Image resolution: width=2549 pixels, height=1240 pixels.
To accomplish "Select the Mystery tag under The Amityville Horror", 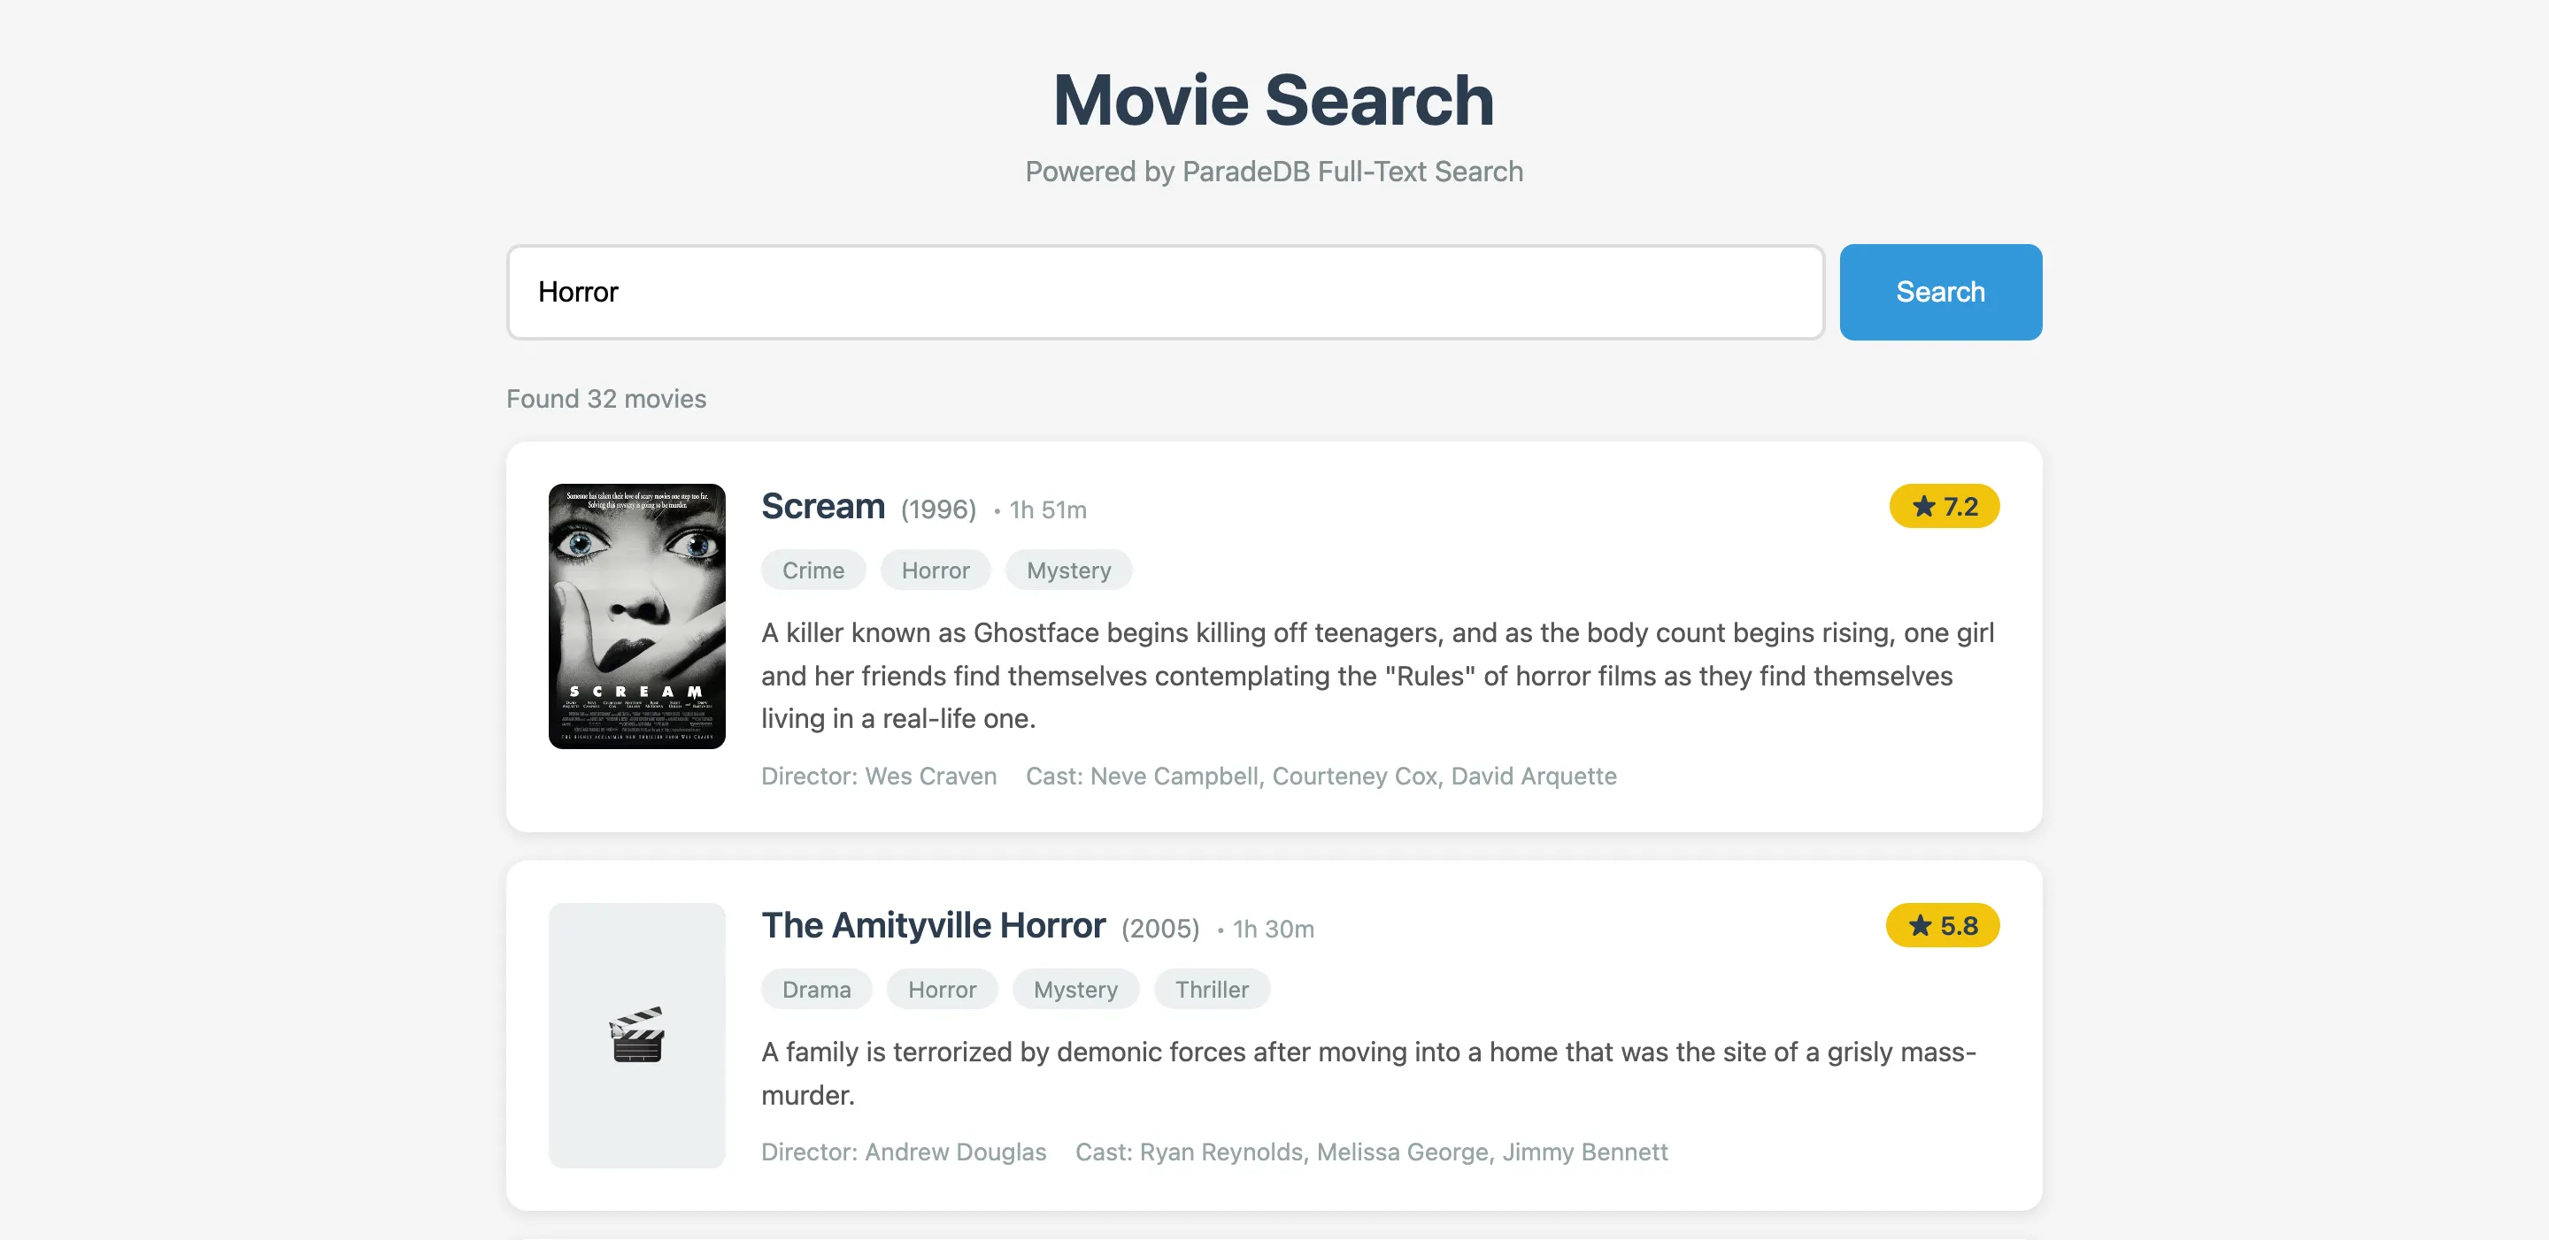I will click(1074, 989).
